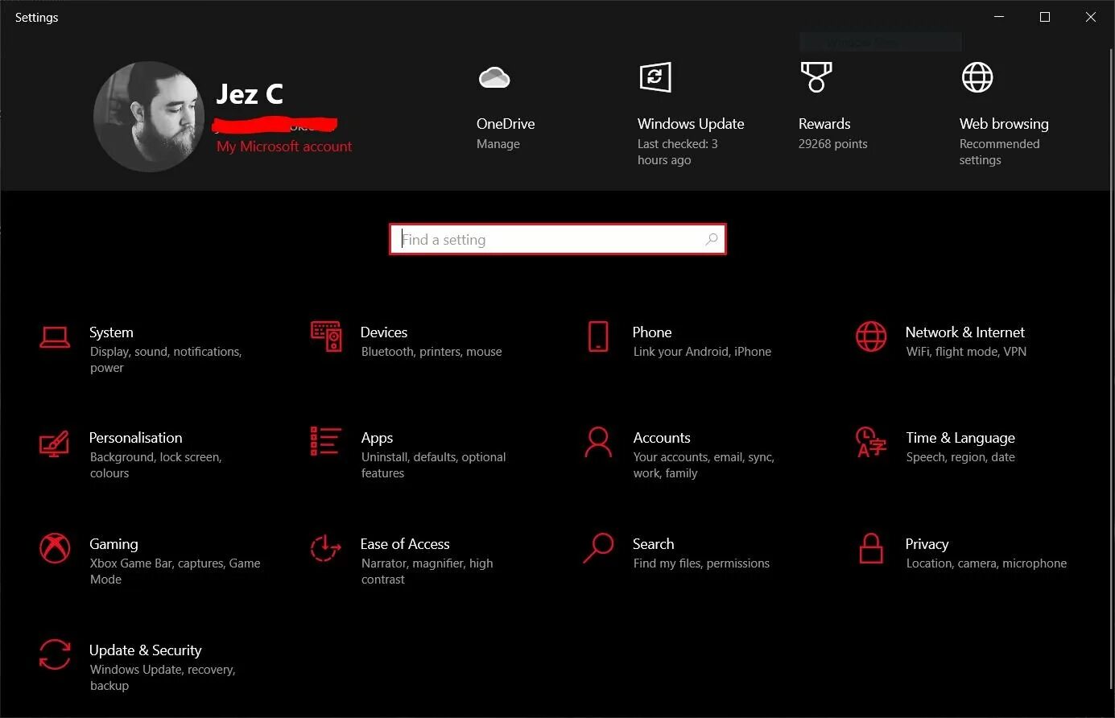The width and height of the screenshot is (1115, 718).
Task: Click the user profile picture for Jez C
Action: click(x=149, y=117)
